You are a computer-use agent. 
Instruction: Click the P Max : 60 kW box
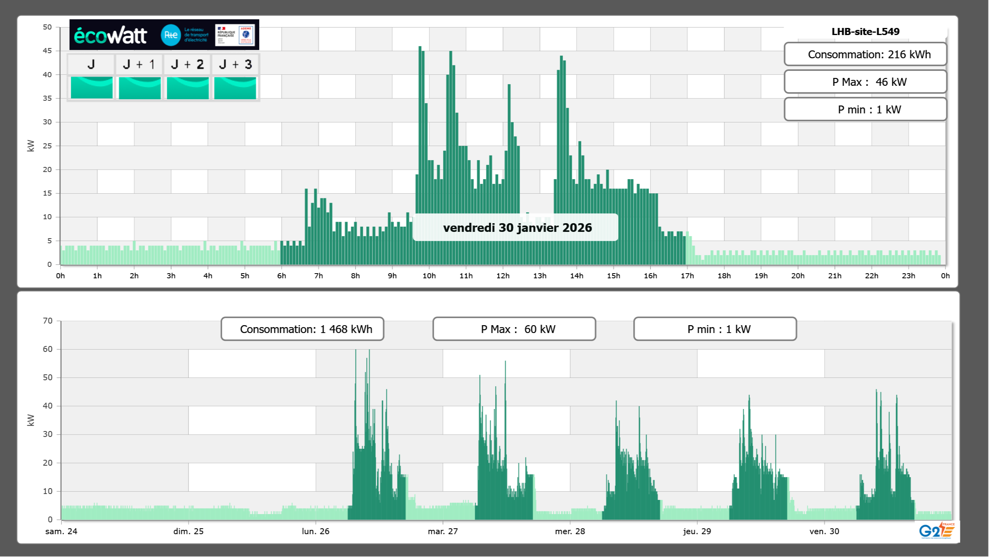pos(514,329)
